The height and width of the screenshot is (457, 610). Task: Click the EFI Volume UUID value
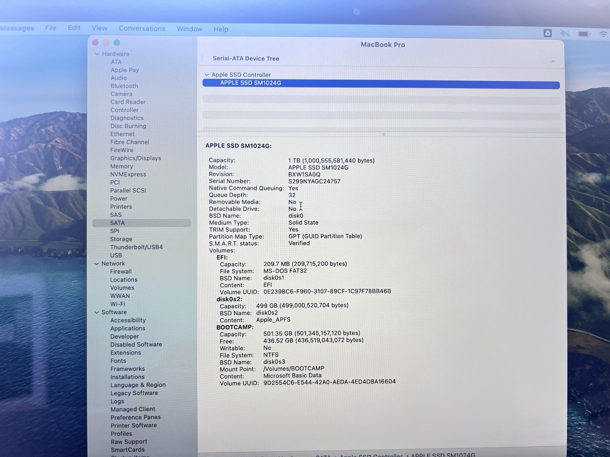click(327, 291)
